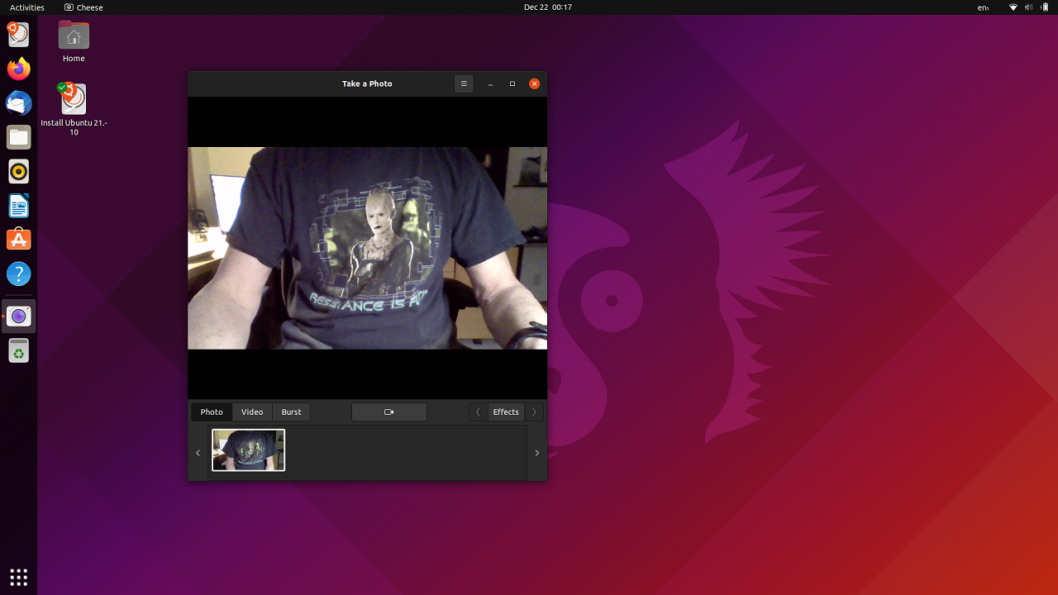Minimize the Cheese window

490,83
